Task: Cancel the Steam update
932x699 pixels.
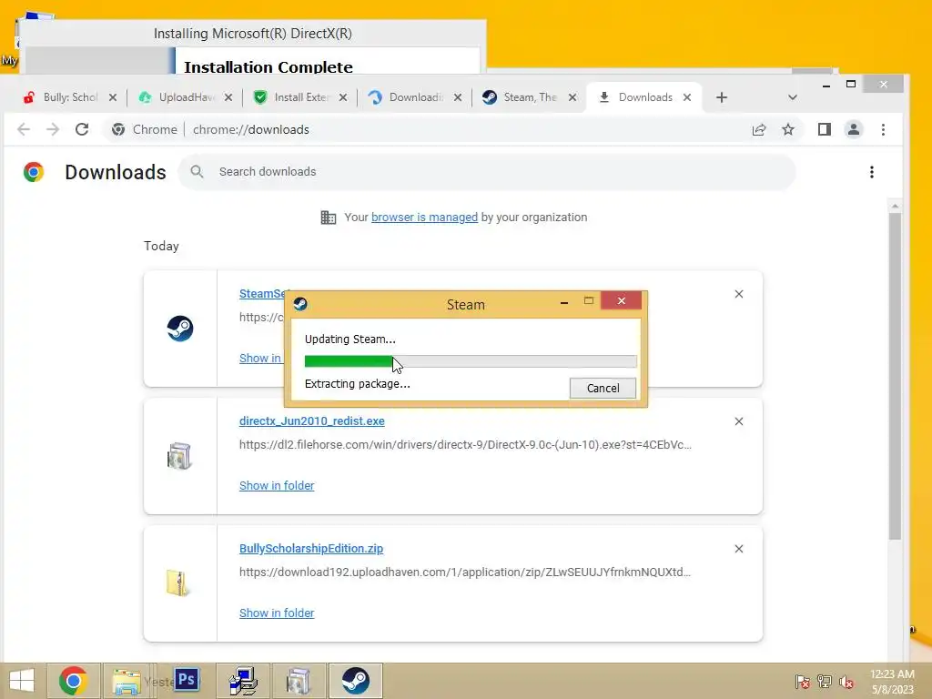Action: [x=603, y=388]
